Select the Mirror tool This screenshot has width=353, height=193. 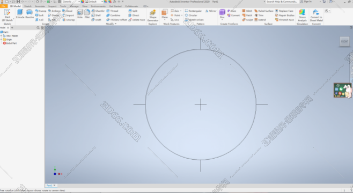tap(211, 11)
